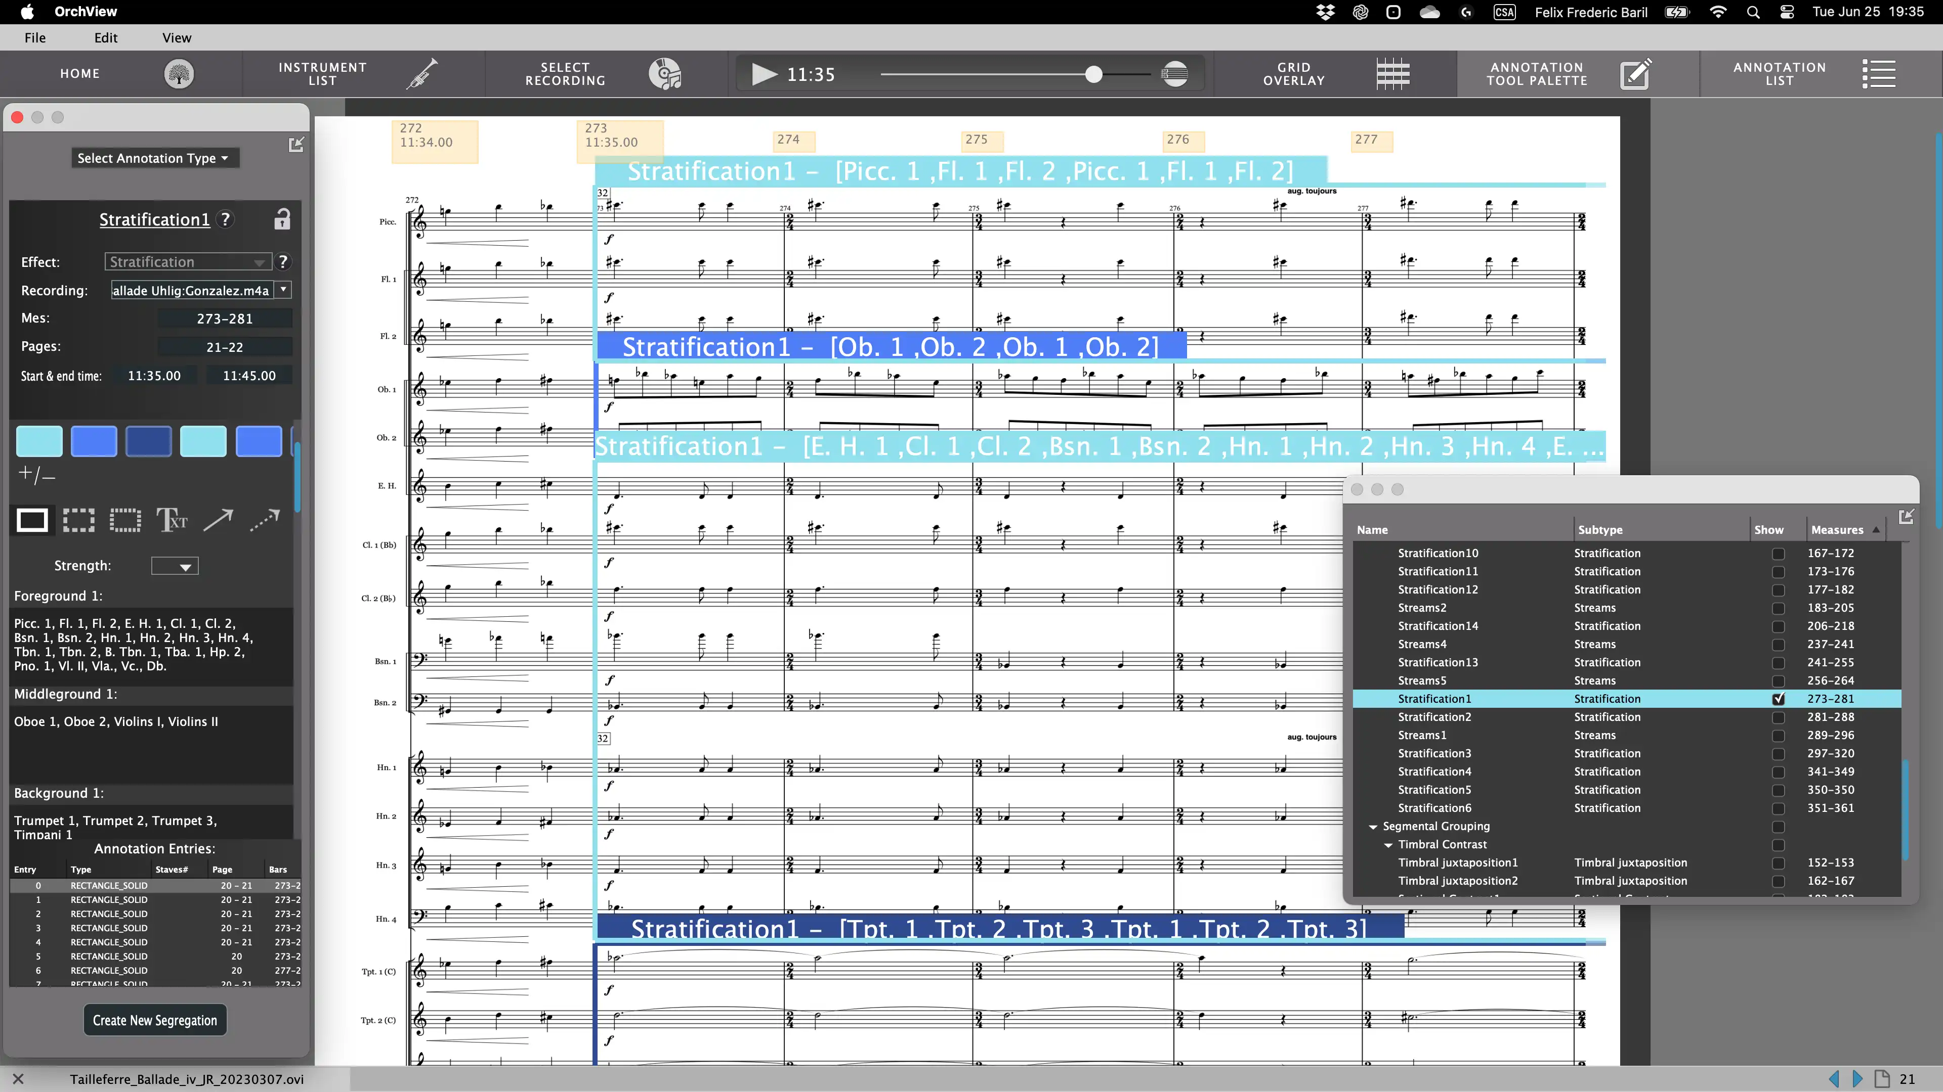The image size is (1943, 1092).
Task: Click the page icon in status bar
Action: 1882,1079
